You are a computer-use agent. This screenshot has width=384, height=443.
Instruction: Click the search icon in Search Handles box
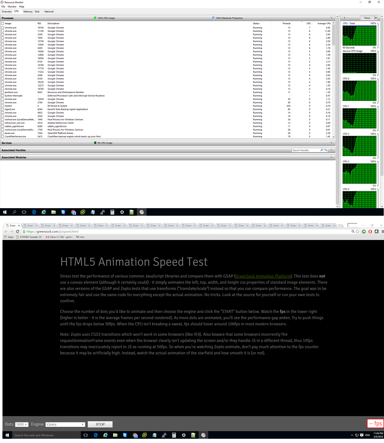pos(321,150)
